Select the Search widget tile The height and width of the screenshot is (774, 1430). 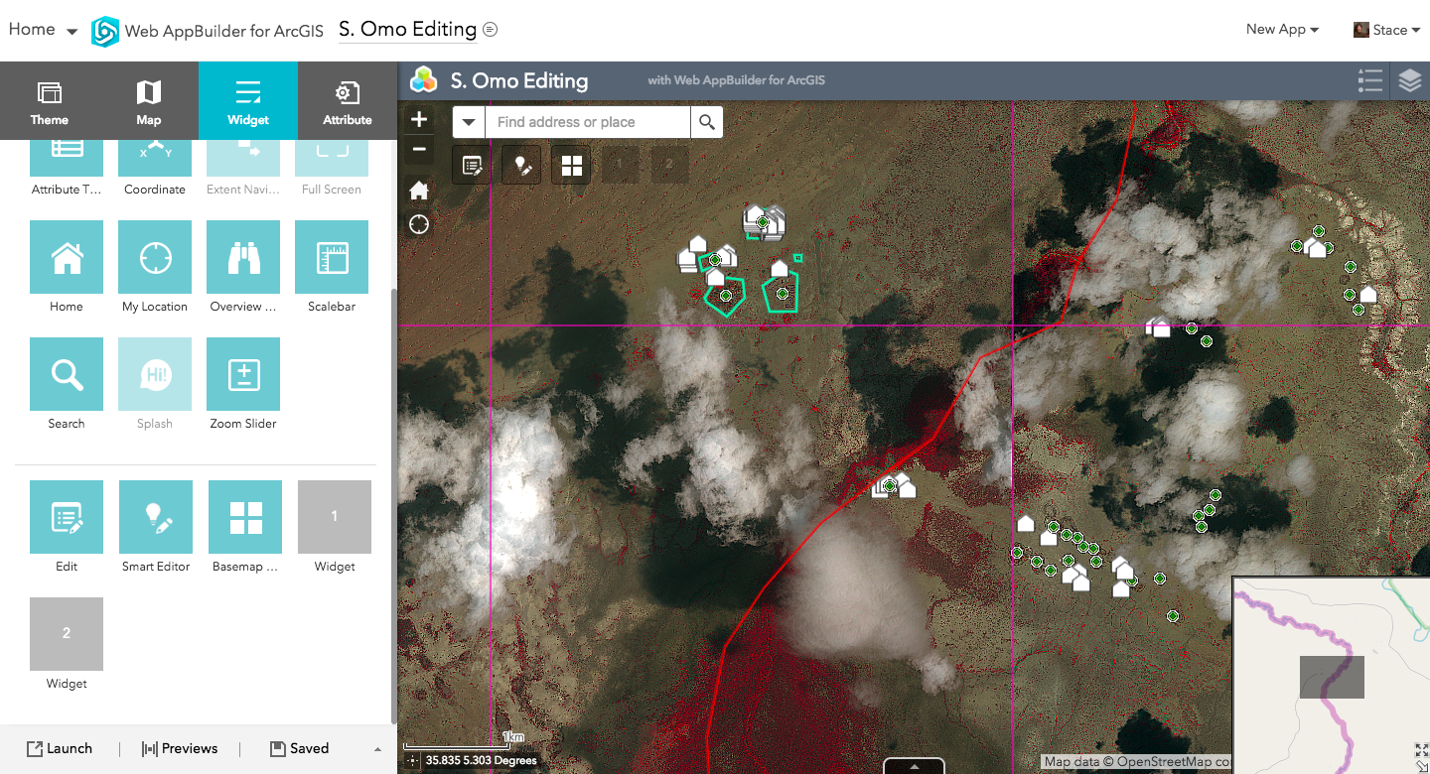coord(67,374)
